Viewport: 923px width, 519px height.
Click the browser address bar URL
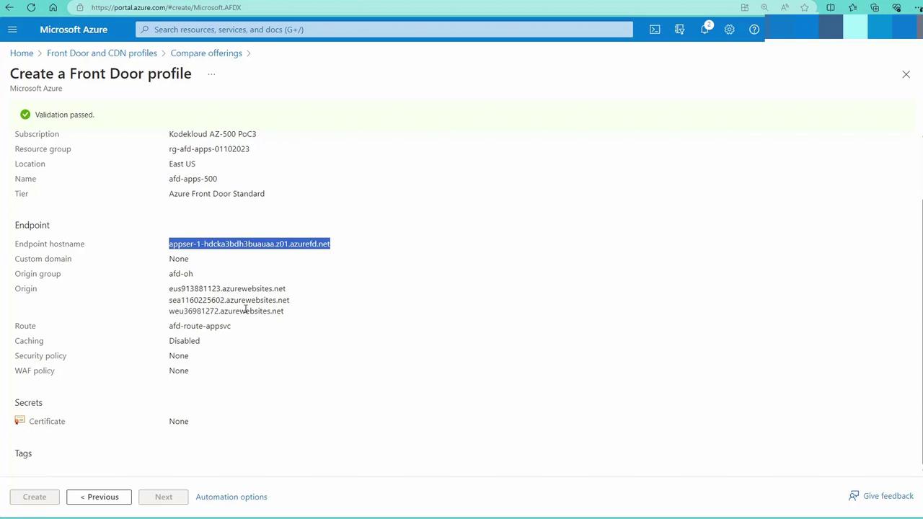166,7
